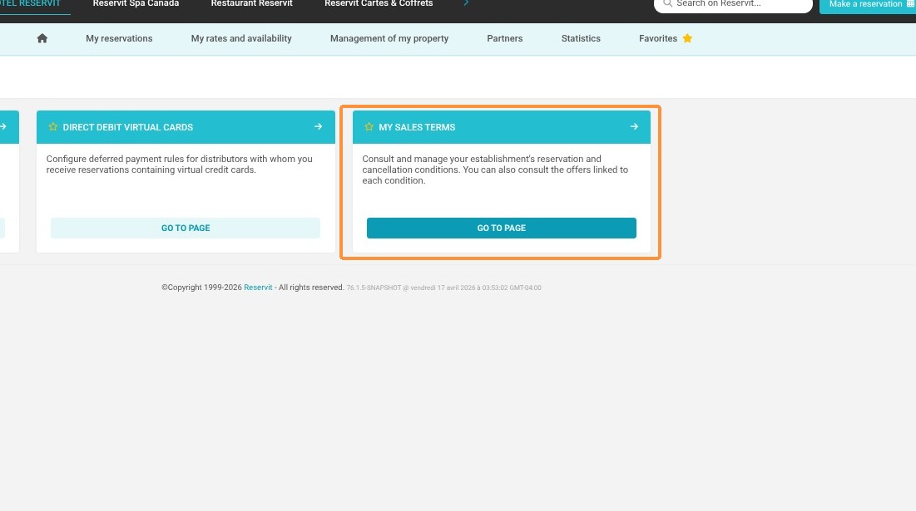Open Management of my property menu
916x511 pixels.
tap(389, 38)
